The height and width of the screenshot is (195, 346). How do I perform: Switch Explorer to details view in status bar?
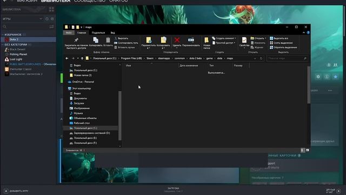(303, 150)
